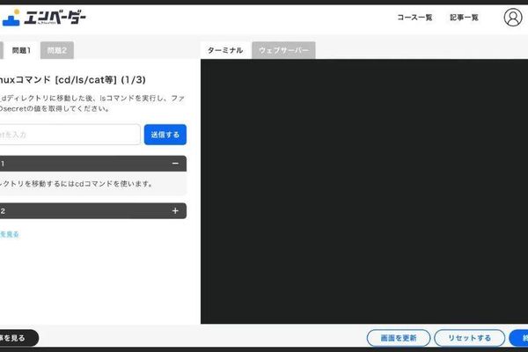
Task: Click the light-blue link below hint 2
Action: coord(10,234)
